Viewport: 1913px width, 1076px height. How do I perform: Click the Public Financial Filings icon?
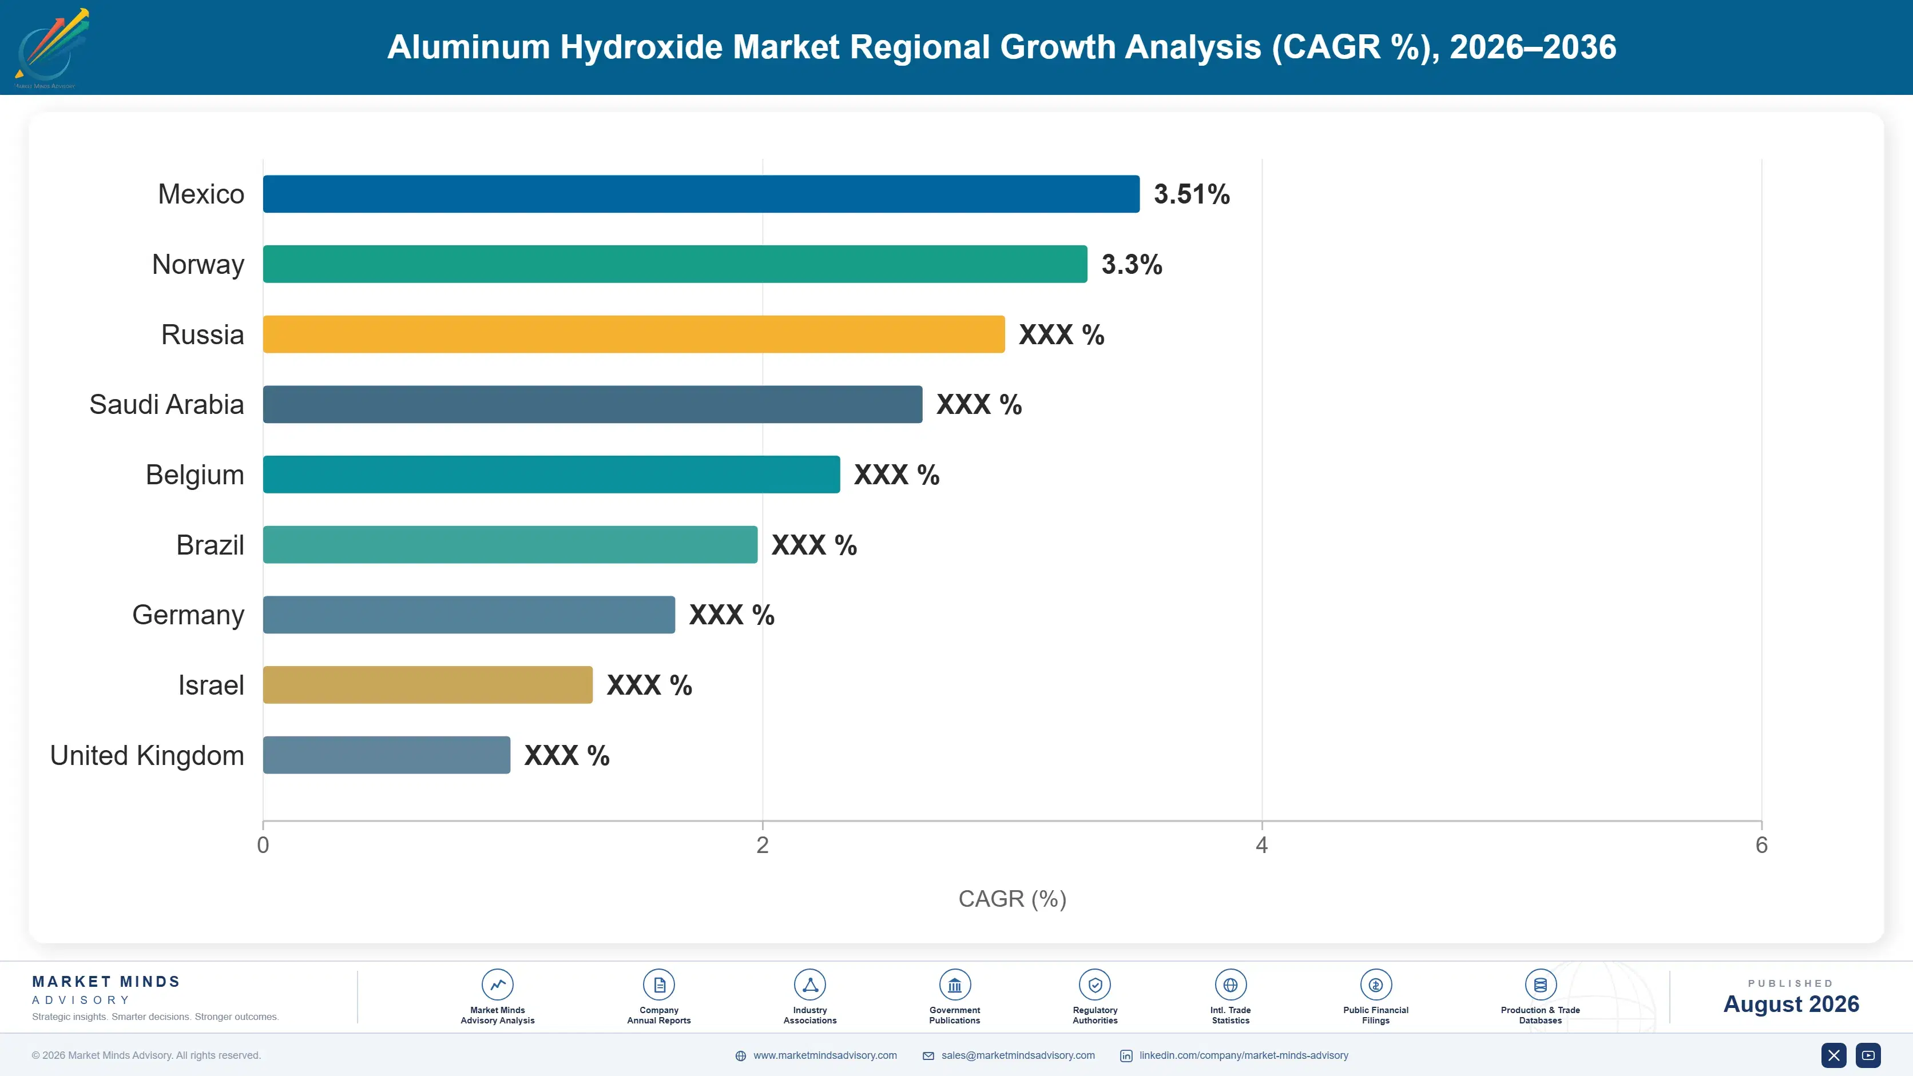pos(1375,985)
